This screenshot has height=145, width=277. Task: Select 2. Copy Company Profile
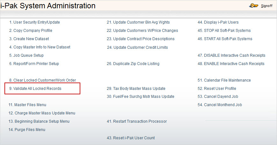coord(31,31)
